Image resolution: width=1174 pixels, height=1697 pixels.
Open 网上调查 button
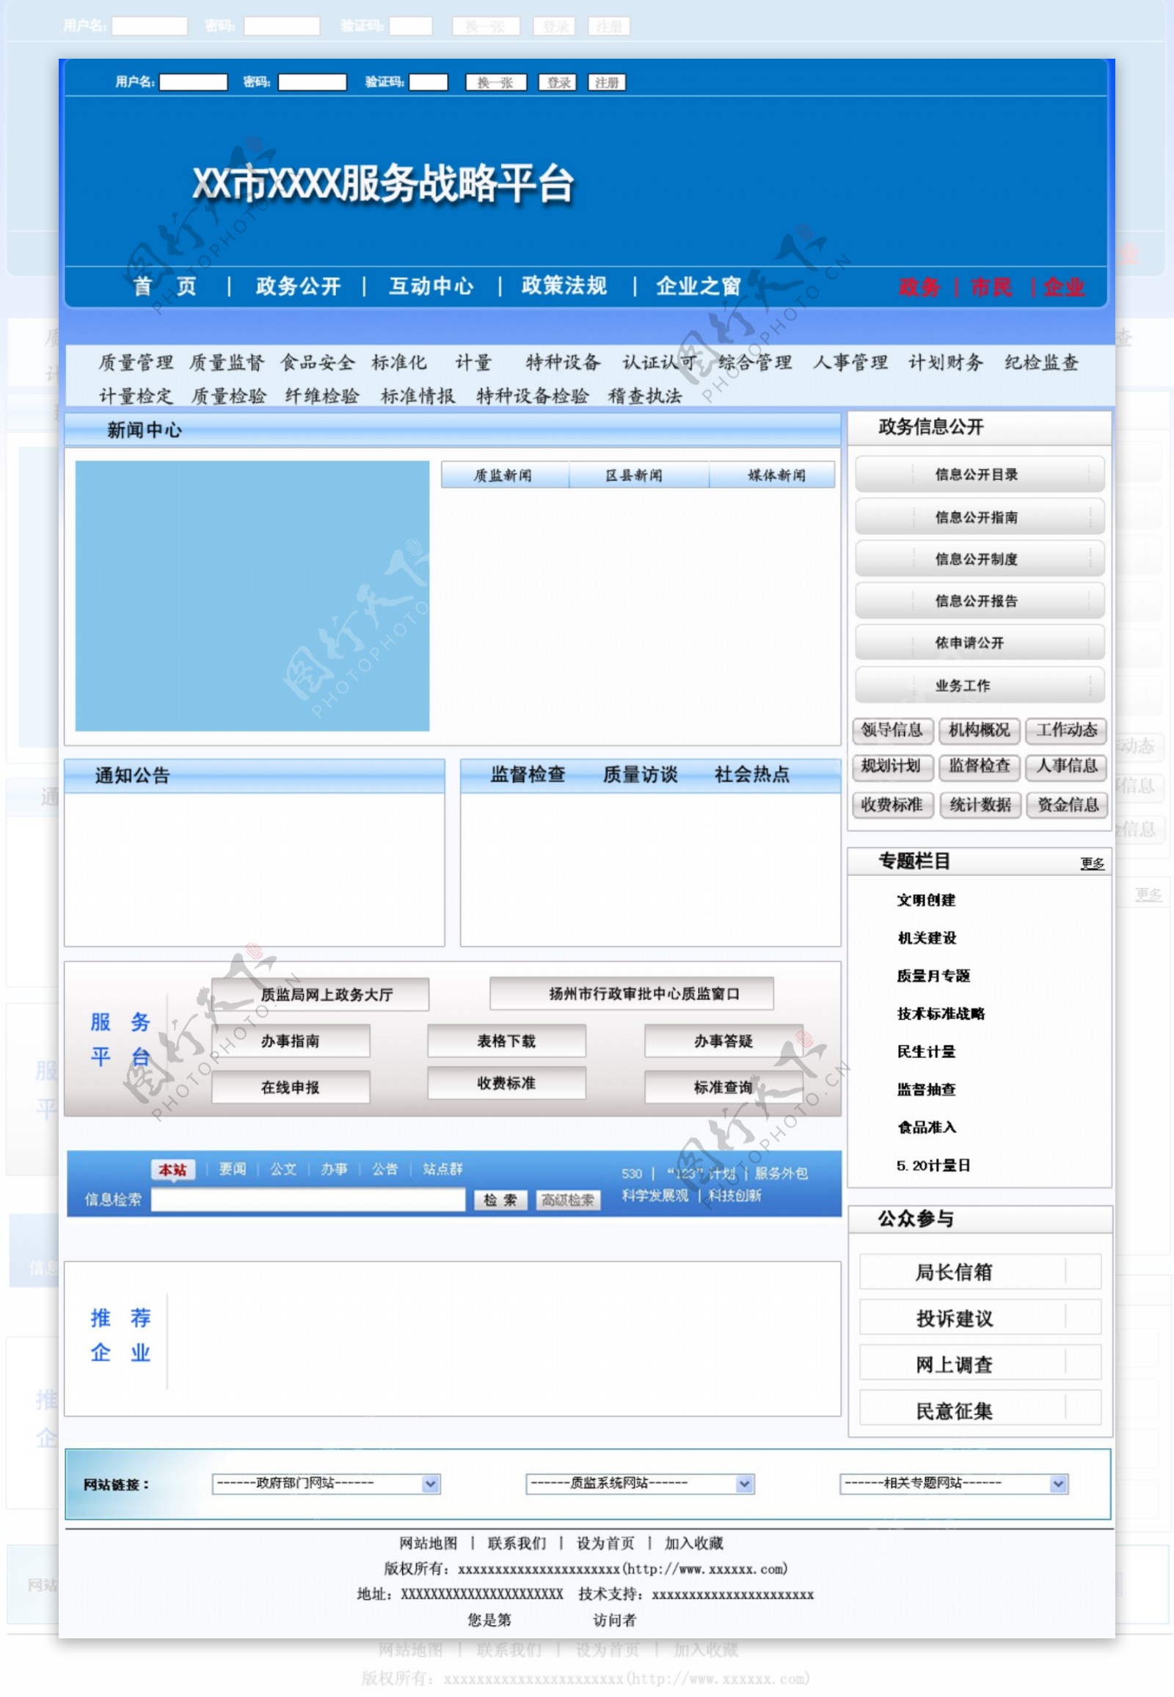pos(980,1364)
